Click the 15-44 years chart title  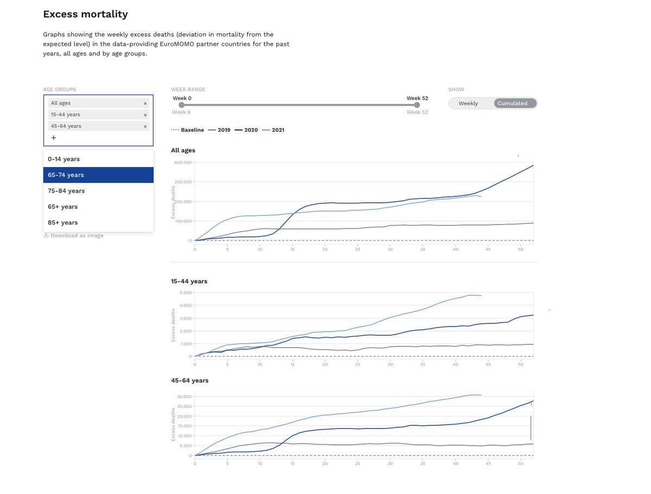tap(189, 281)
